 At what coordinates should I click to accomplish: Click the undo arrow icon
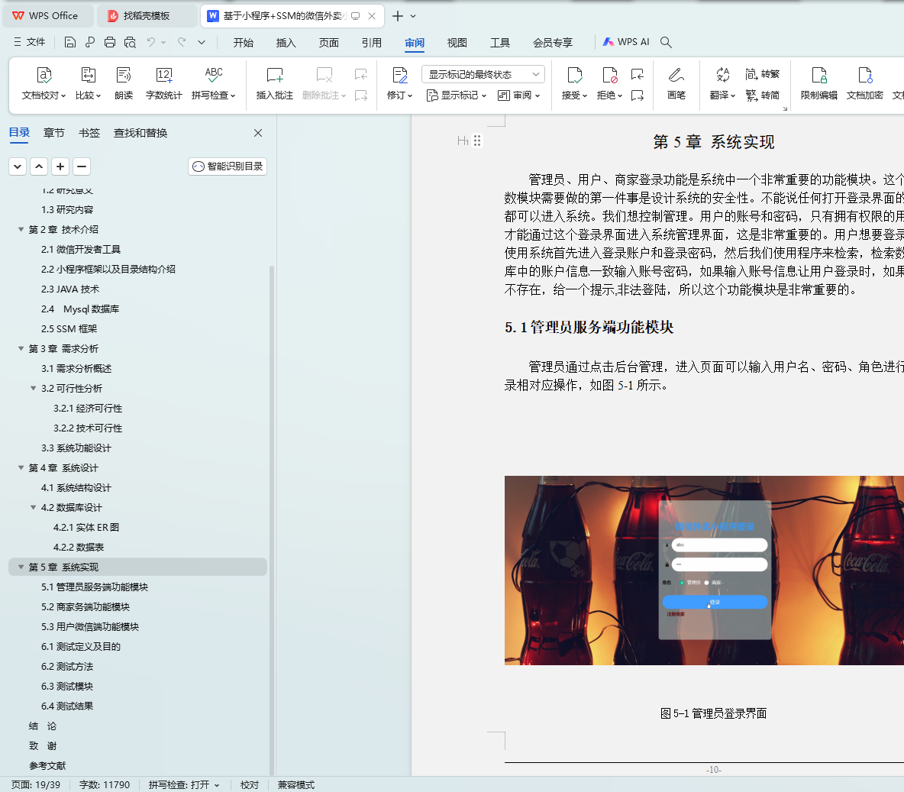151,42
